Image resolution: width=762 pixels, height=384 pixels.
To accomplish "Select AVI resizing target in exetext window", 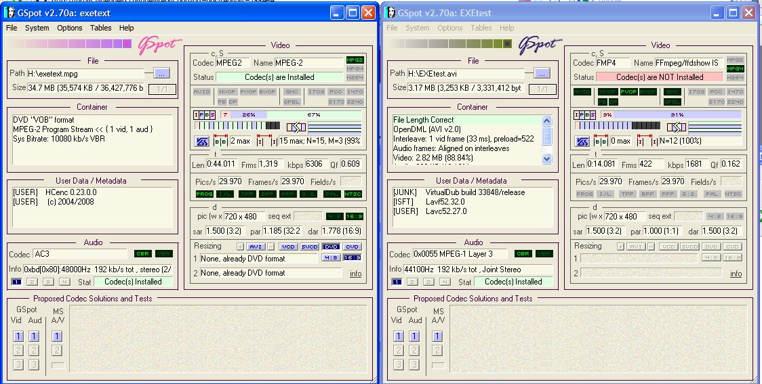I will coord(256,247).
